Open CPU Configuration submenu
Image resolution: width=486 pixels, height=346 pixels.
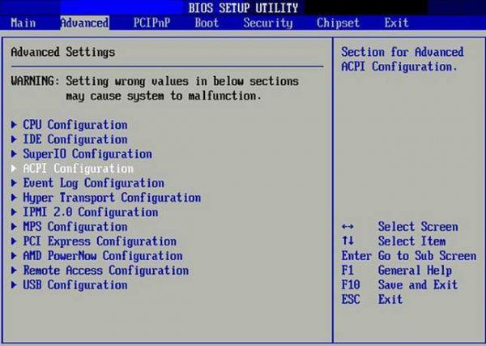[x=75, y=125]
